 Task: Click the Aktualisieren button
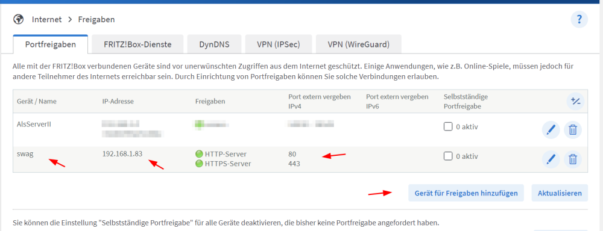(x=560, y=193)
